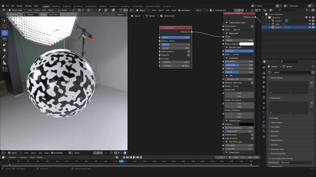Jump to the timeline start frame
316x177 pixels.
pos(124,157)
